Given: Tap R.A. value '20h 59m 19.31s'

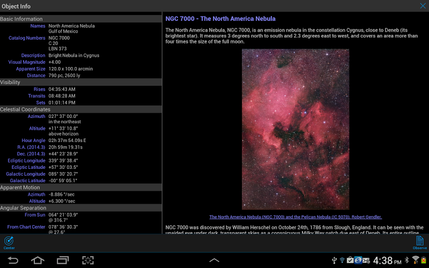Looking at the screenshot, I should [65, 147].
